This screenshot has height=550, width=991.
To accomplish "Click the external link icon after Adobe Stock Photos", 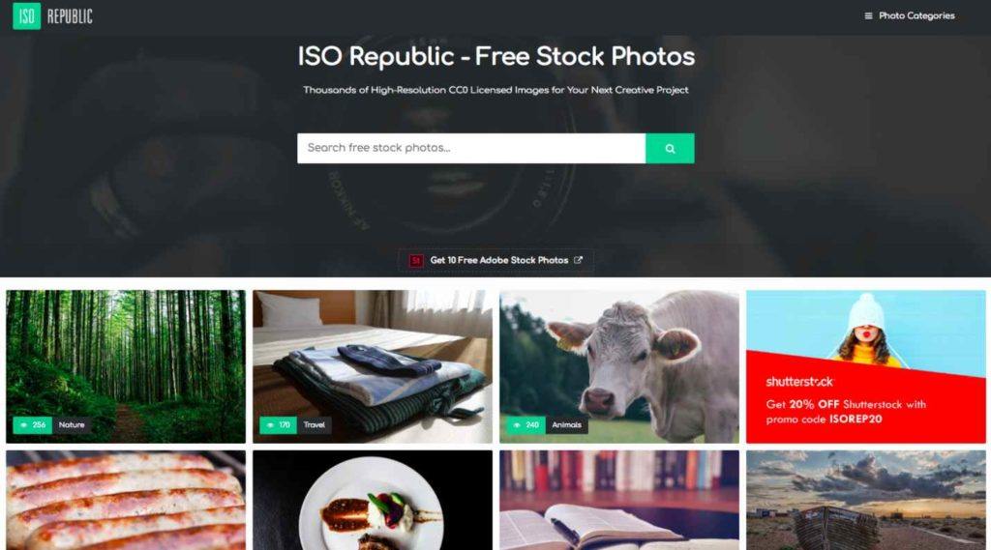I will coord(578,260).
